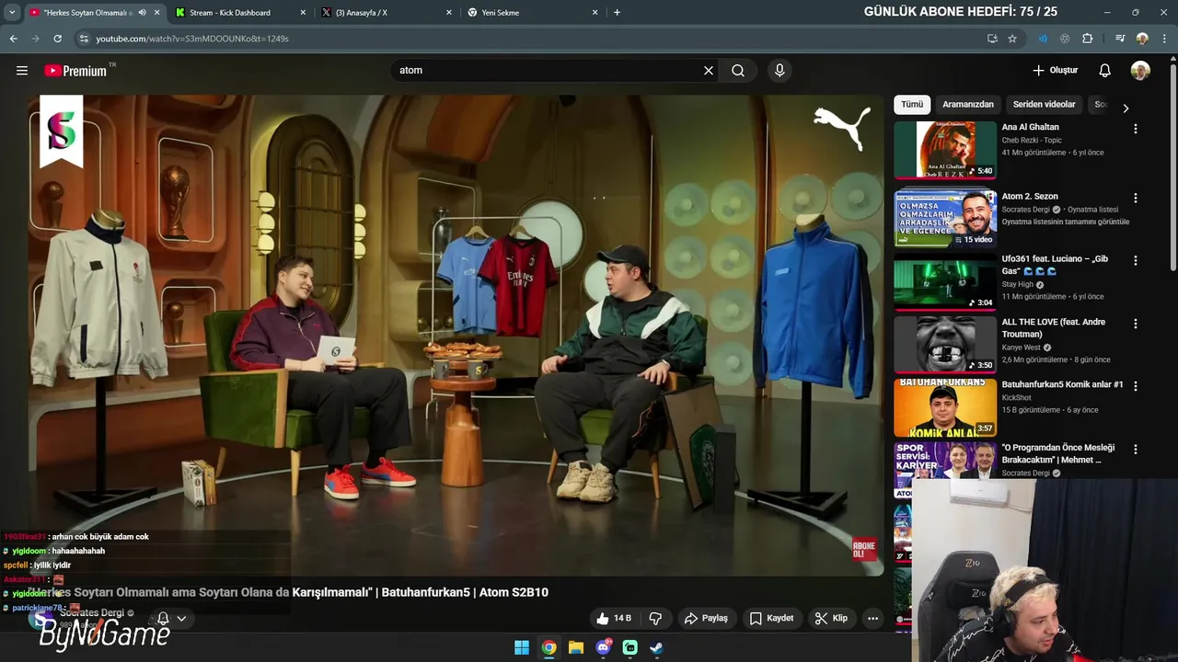Screen dimensions: 1178x662
Task: Open more actions ellipsis under video
Action: click(872, 619)
